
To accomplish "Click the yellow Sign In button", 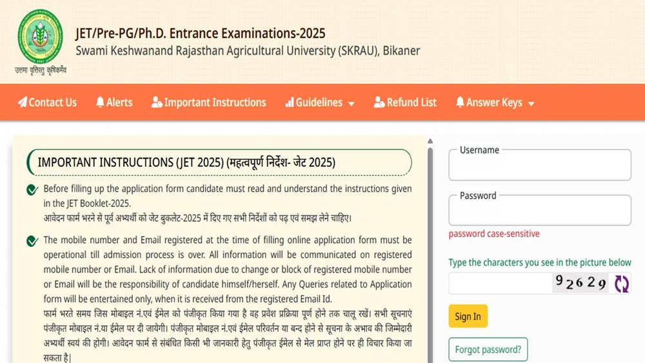I will coord(468,316).
